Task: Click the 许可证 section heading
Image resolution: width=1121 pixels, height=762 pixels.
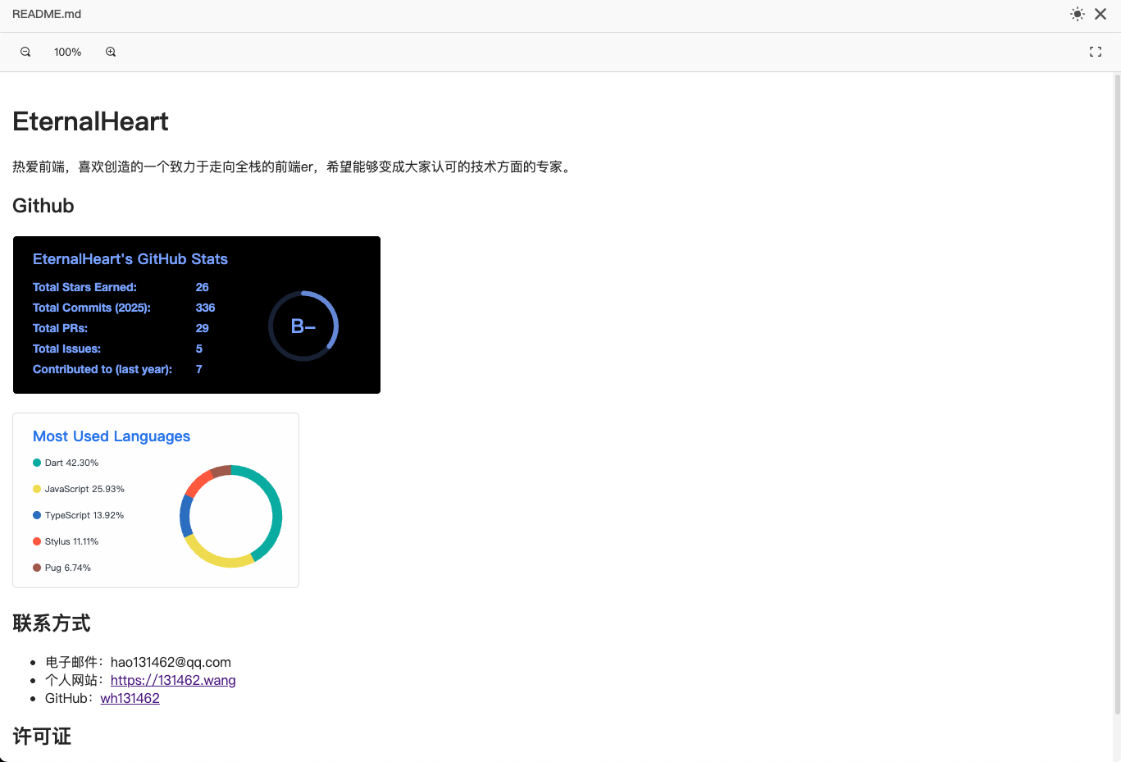Action: 42,737
